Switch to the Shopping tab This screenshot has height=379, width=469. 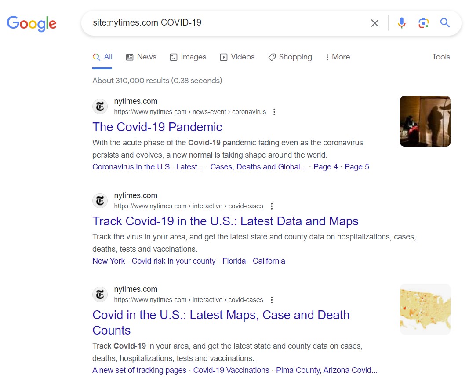click(x=290, y=57)
